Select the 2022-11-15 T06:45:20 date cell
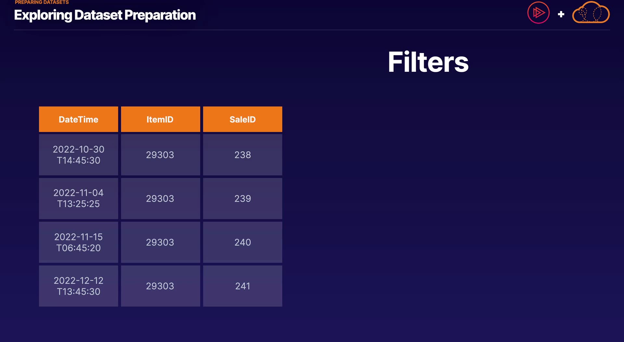Screen dimensions: 624x342 pos(78,242)
